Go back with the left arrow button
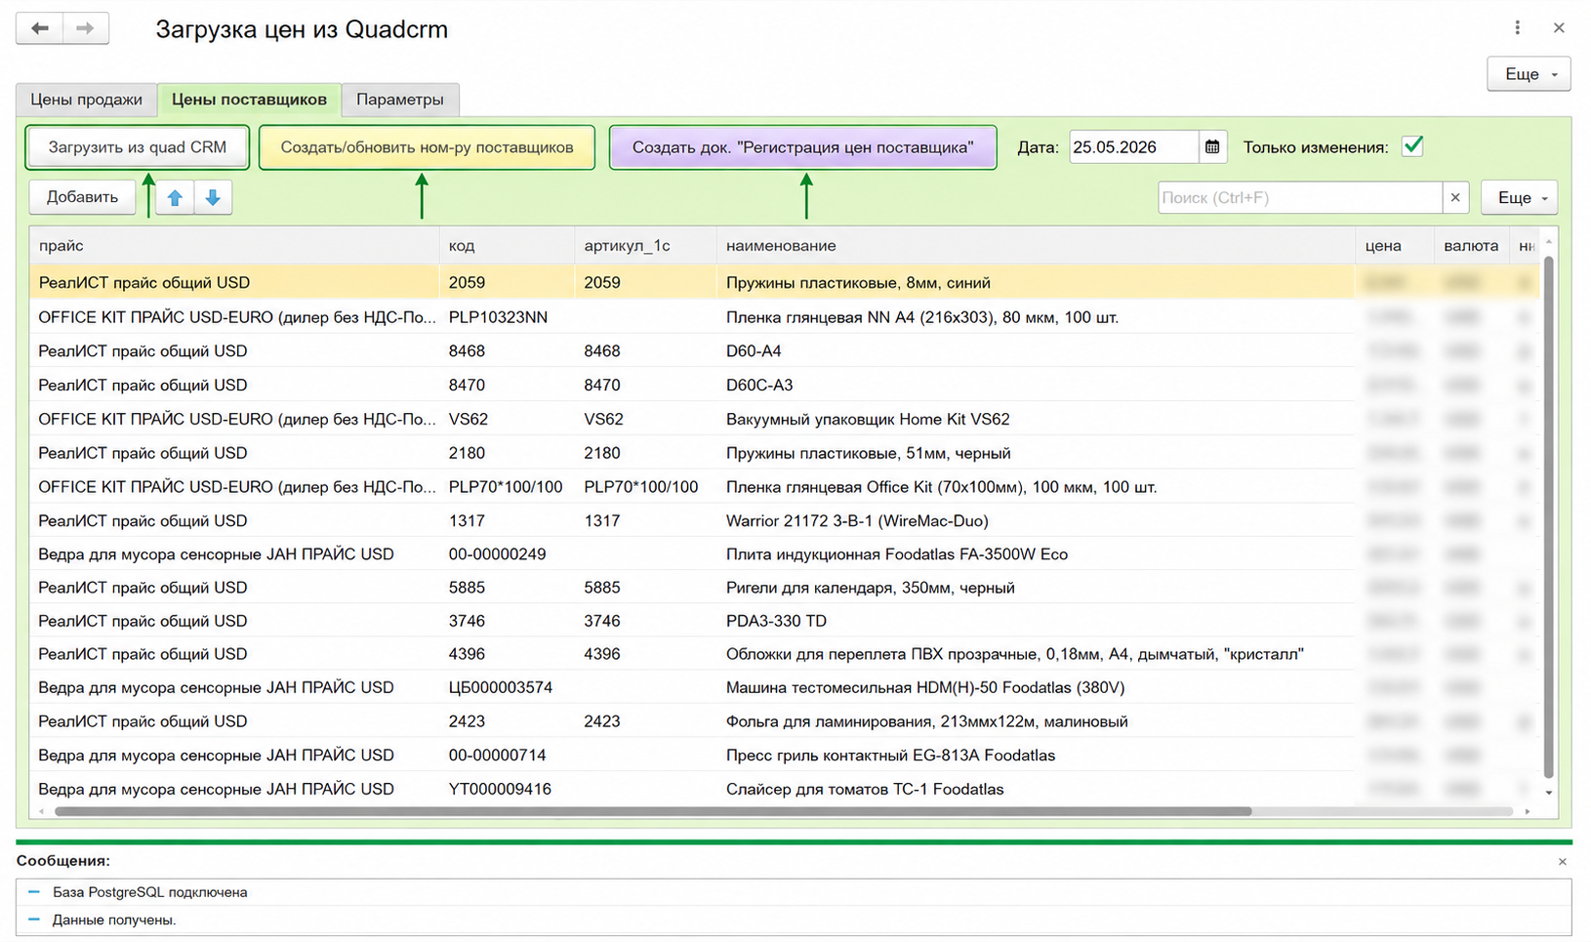 point(40,28)
